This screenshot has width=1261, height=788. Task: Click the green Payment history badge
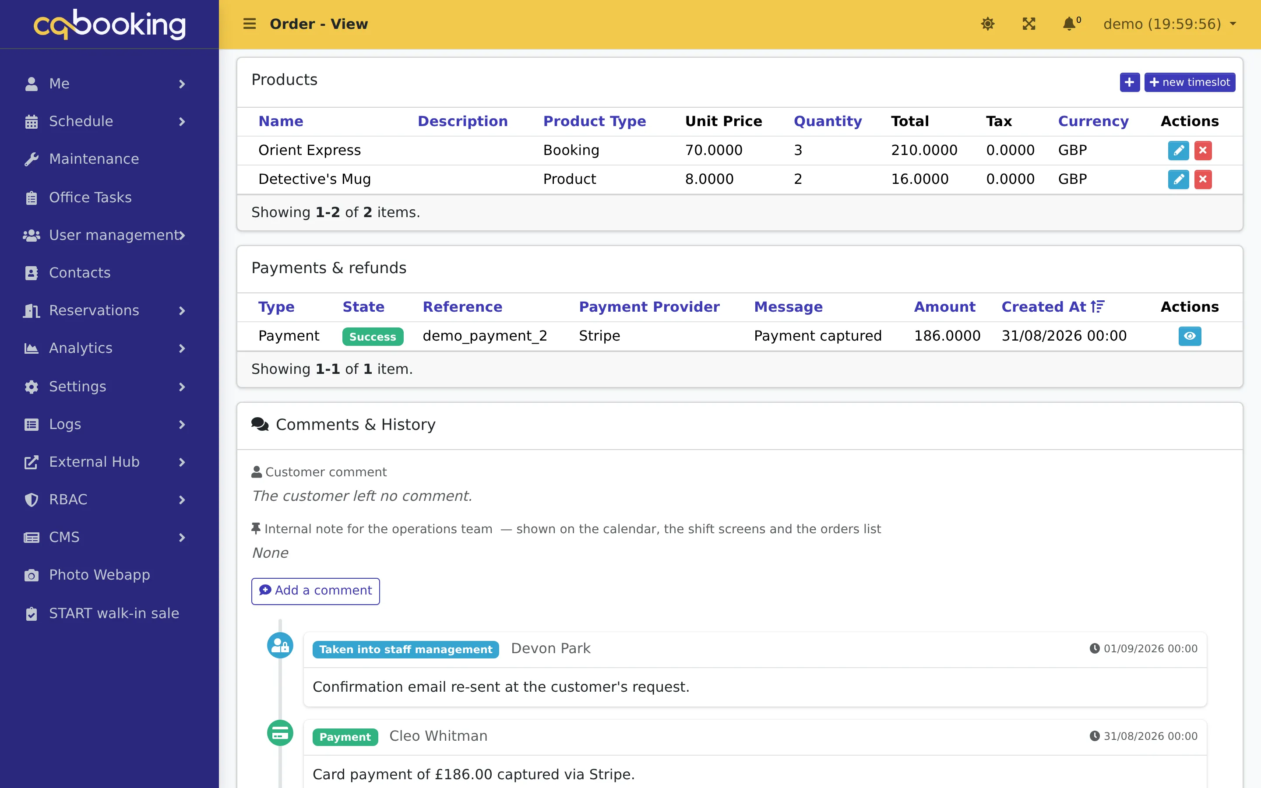(345, 737)
